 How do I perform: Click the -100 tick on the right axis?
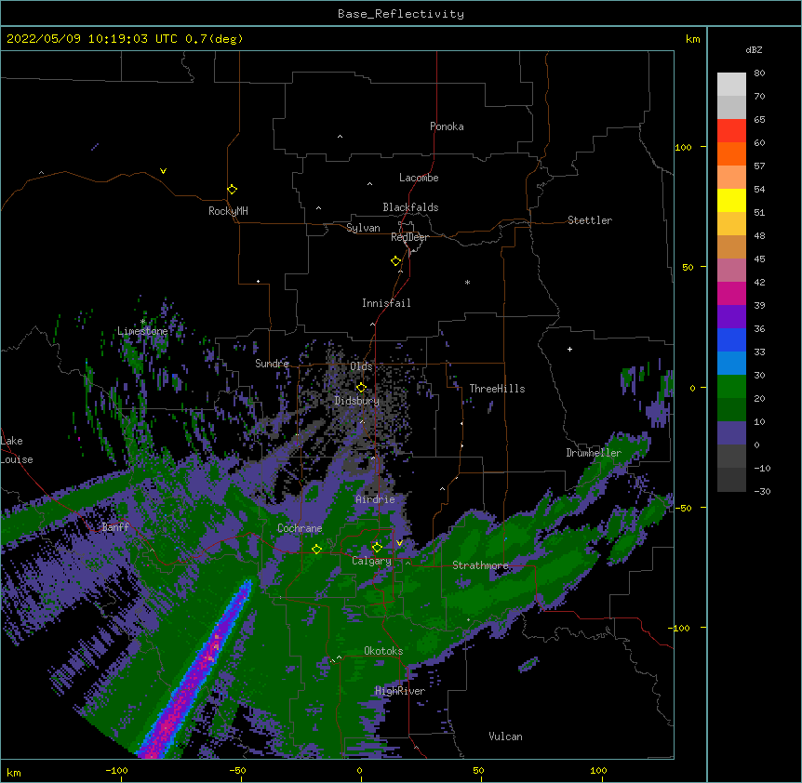680,628
